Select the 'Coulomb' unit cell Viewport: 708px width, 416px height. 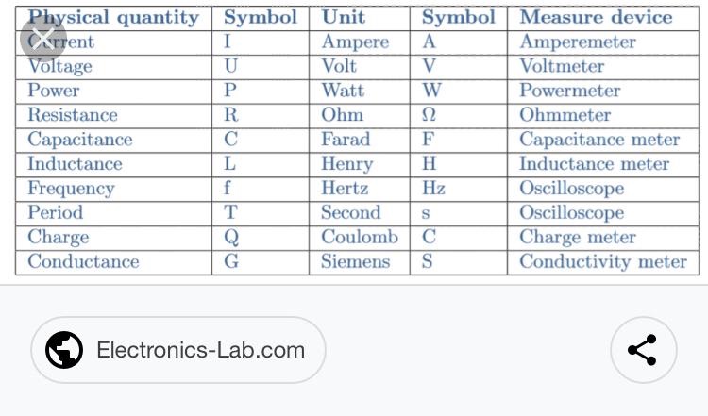[x=360, y=238]
